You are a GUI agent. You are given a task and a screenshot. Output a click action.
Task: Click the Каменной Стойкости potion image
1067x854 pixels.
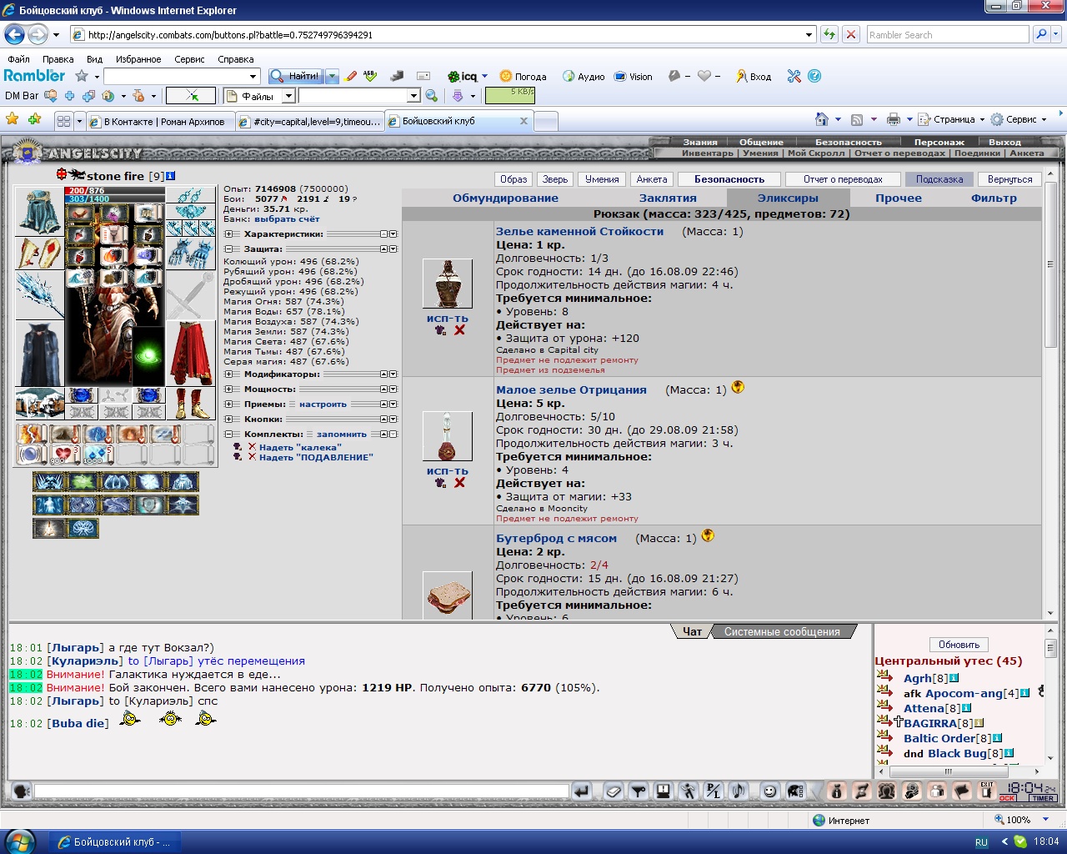[x=448, y=284]
